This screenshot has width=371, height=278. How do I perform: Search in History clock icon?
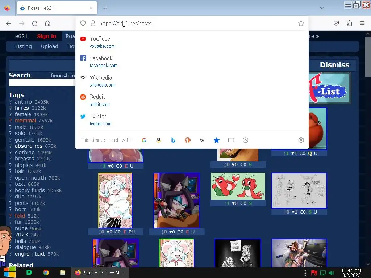pos(245,140)
